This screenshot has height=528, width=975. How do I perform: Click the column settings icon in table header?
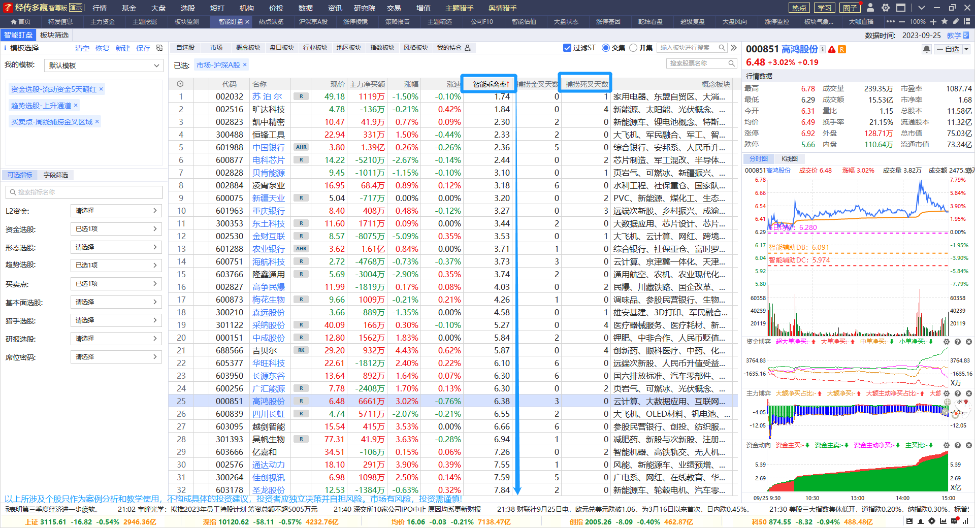(180, 84)
